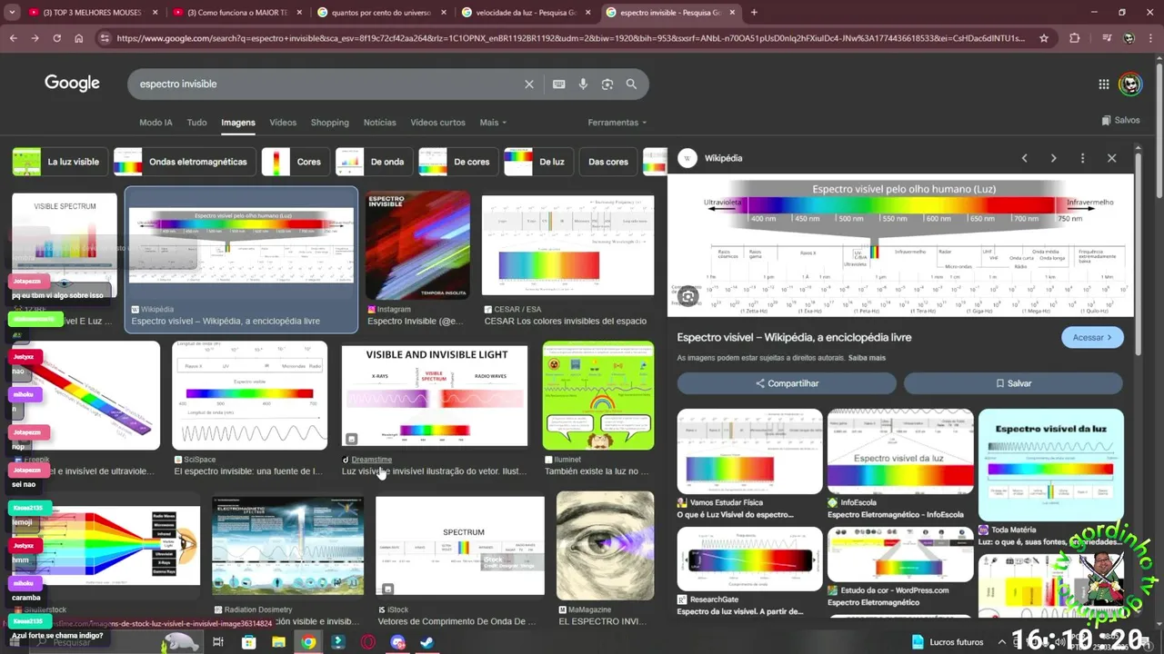The image size is (1164, 654).
Task: Click the Chrome address bar
Action: tap(571, 38)
